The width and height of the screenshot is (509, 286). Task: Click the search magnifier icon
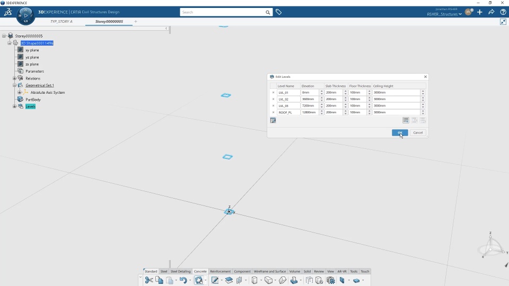pos(268,12)
